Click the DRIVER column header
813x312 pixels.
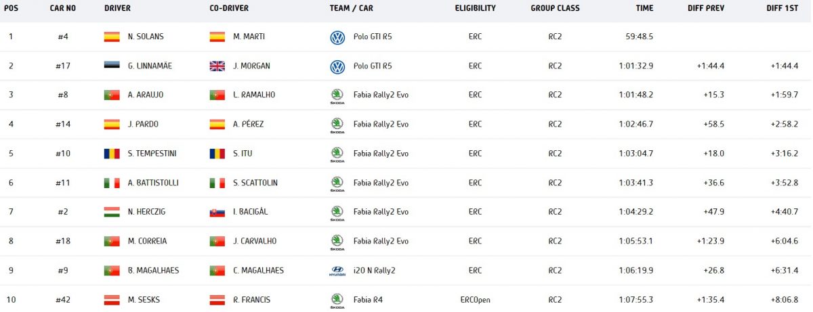point(118,8)
